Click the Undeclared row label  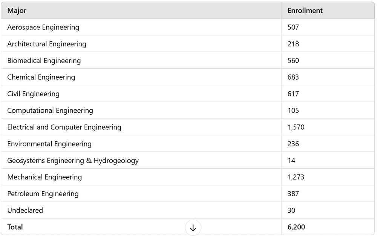point(25,210)
